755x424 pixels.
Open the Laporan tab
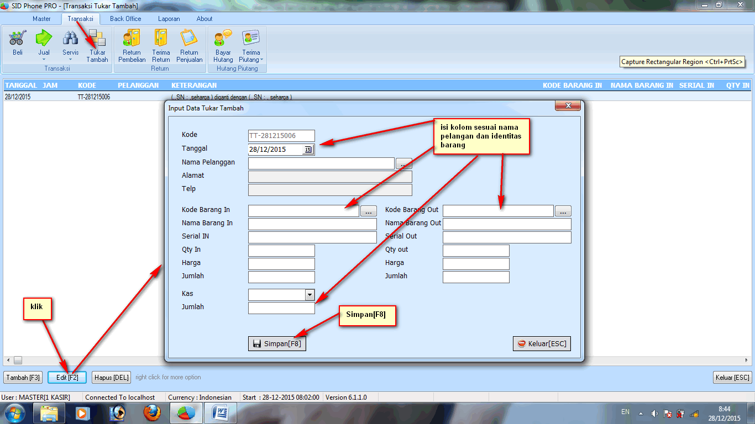point(169,19)
